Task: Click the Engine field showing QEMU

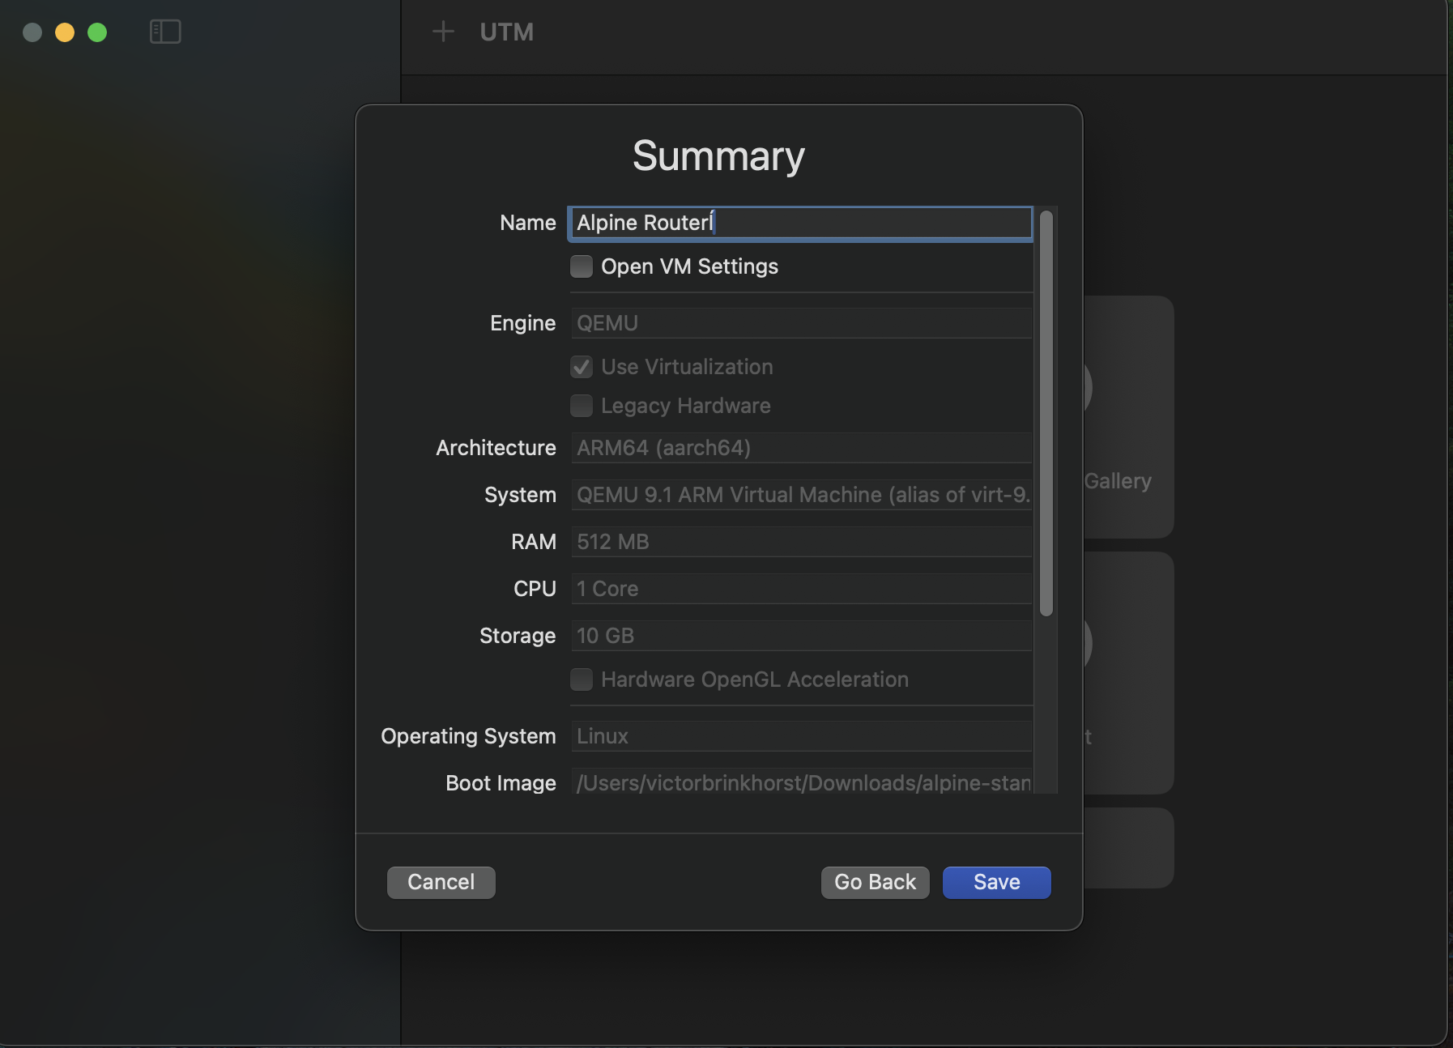Action: pyautogui.click(x=802, y=323)
